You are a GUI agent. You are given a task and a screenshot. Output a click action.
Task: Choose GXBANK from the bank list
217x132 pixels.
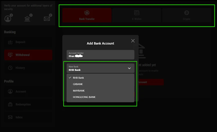pos(100,84)
